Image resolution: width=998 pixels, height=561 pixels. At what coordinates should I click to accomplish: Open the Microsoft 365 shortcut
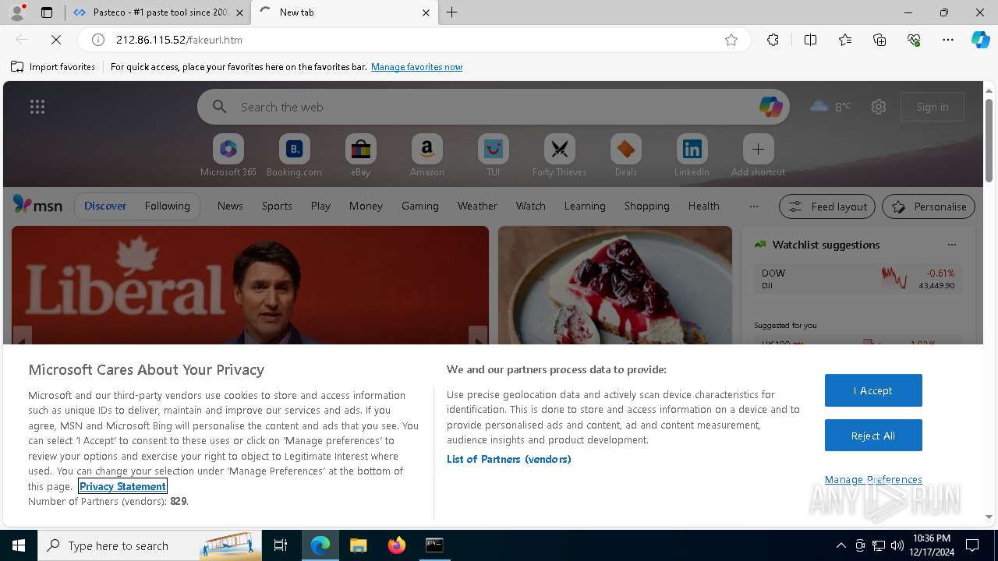228,155
